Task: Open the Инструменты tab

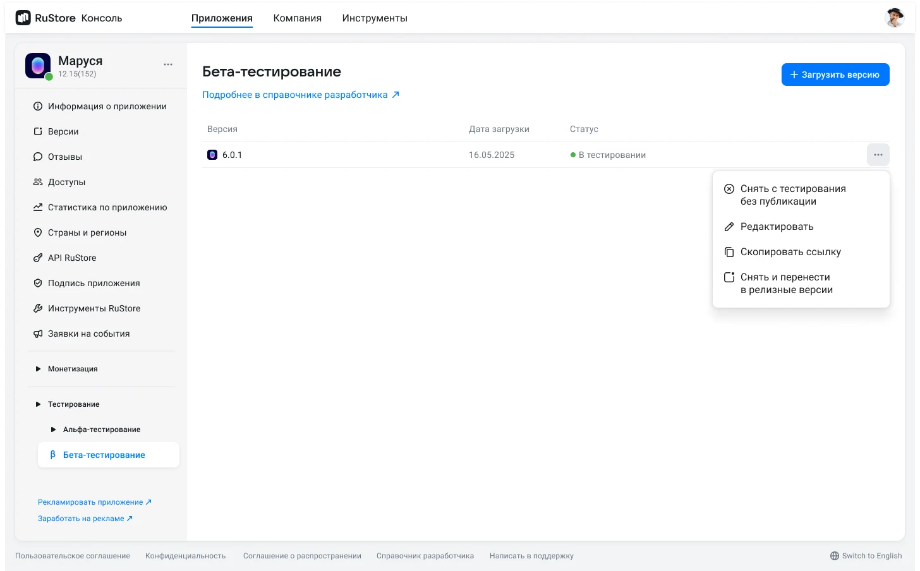Action: point(375,18)
